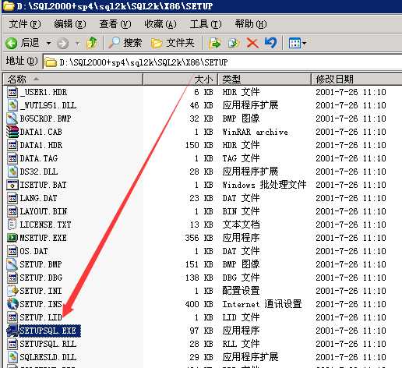Select the MSETUP.EXE application icon
The width and height of the screenshot is (402, 368).
(x=12, y=238)
